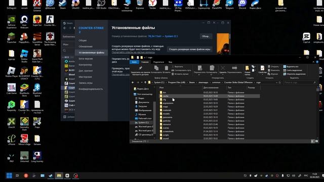Viewport: 324px width, 182px height.
Task: Open the Telegram desktop shortcut
Action: 229,4
